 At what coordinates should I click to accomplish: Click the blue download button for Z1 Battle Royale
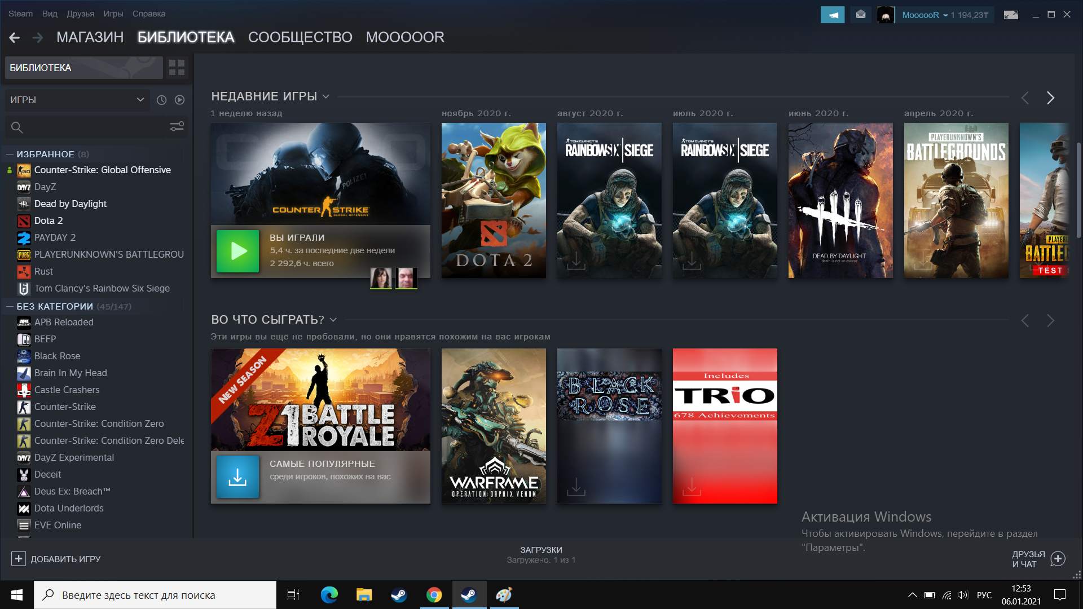pos(238,477)
